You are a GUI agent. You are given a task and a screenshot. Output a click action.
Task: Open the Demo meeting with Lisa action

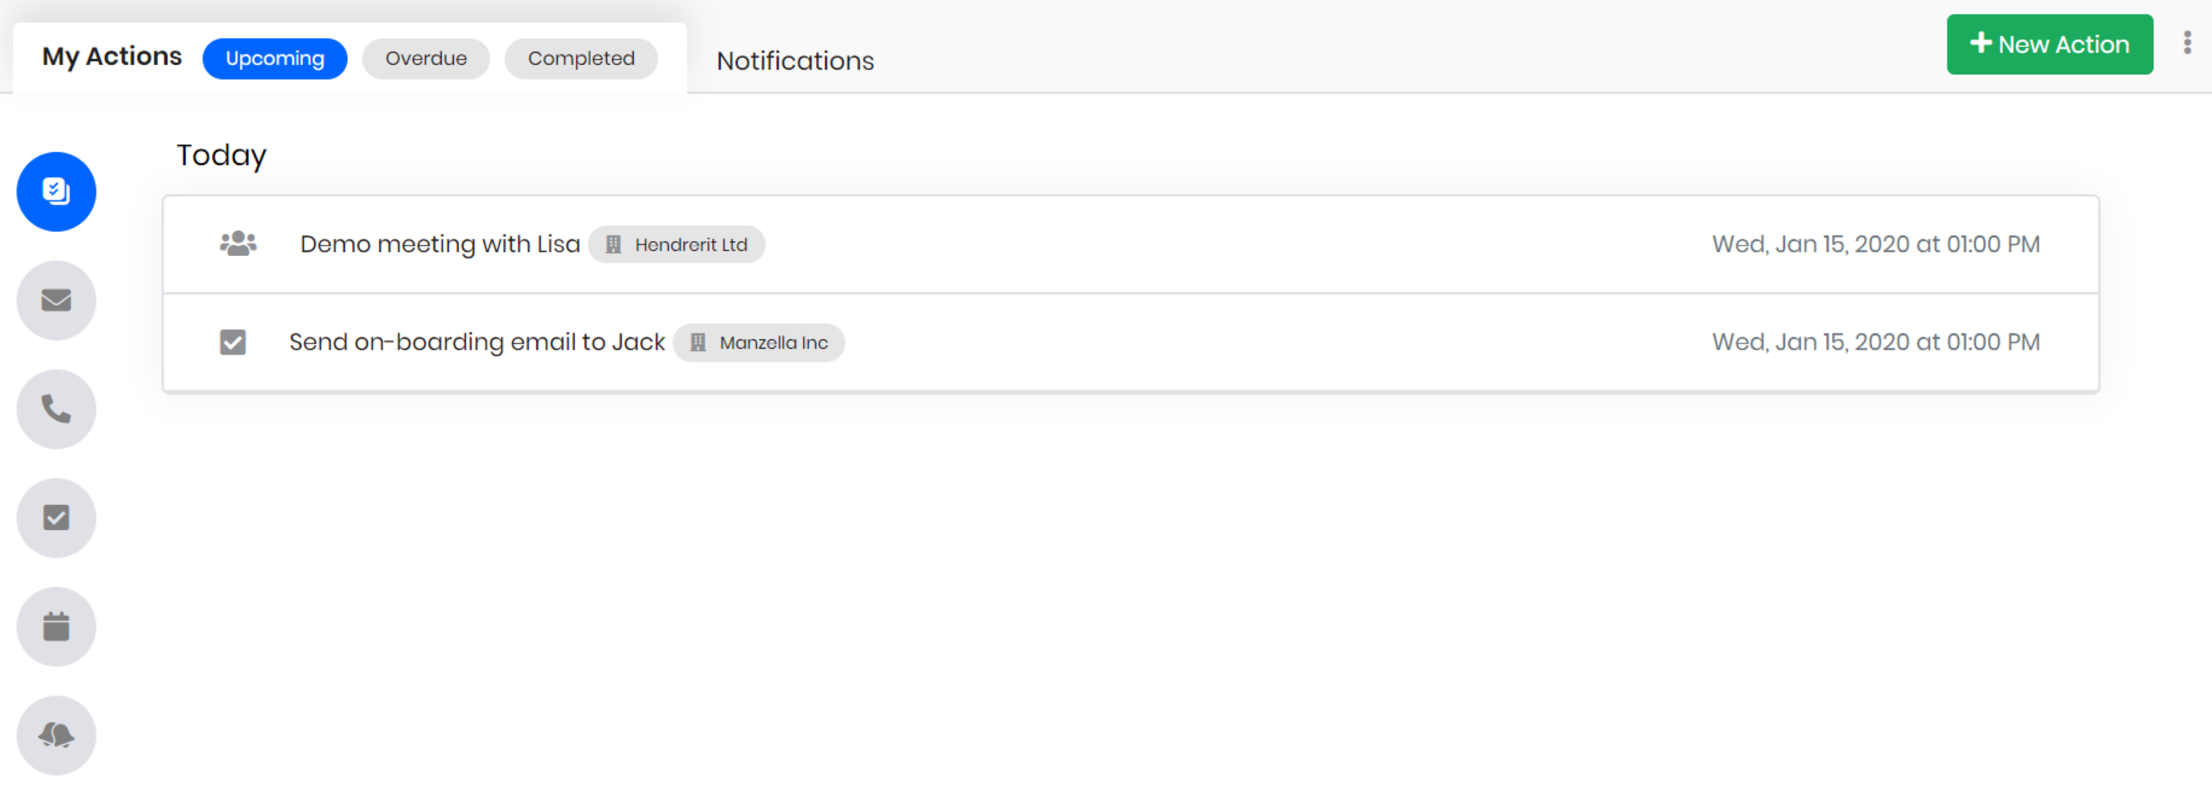pyautogui.click(x=439, y=245)
